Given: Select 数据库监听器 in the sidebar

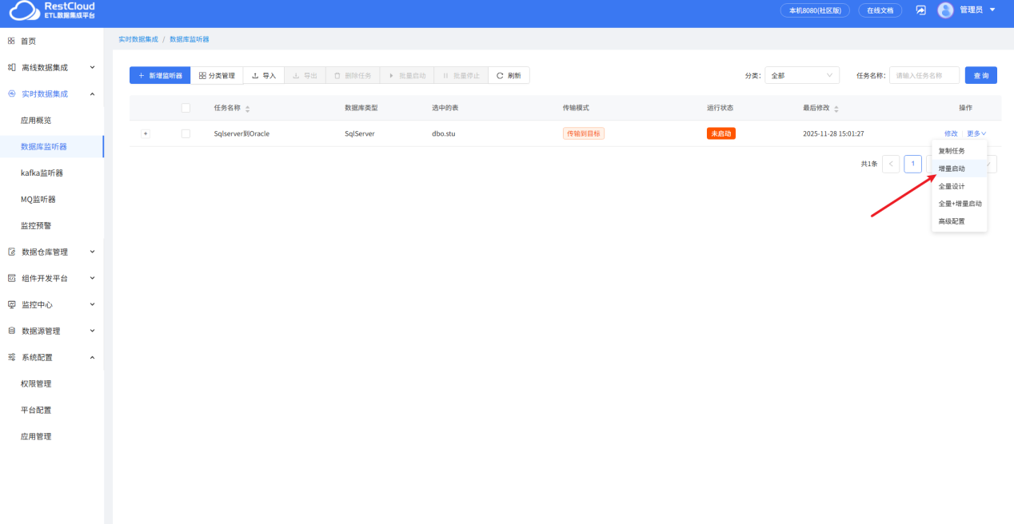Looking at the screenshot, I should point(52,146).
